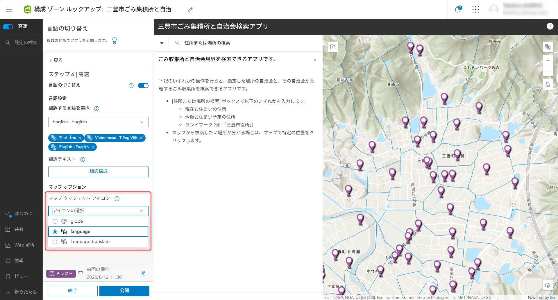The height and width of the screenshot is (300, 558).
Task: Zoom in on the map
Action: point(548,61)
